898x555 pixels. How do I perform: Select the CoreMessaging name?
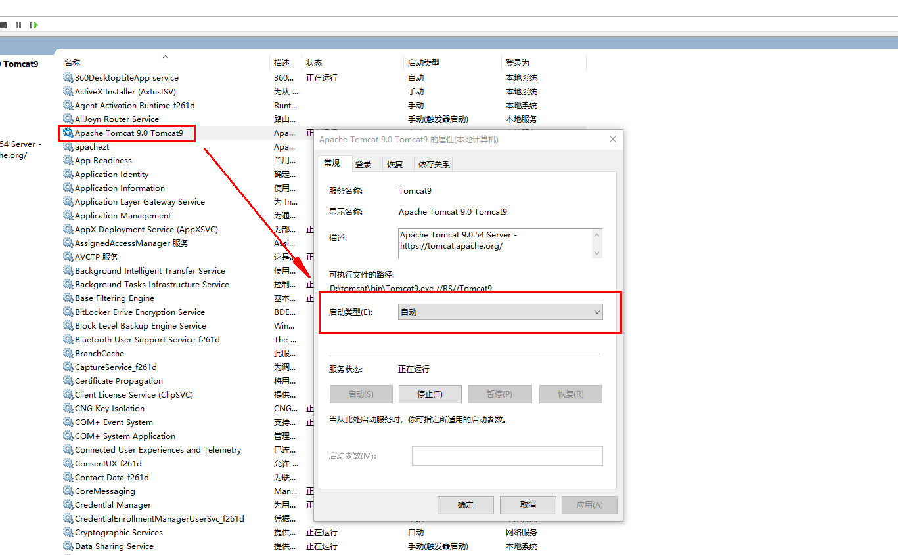pyautogui.click(x=105, y=491)
